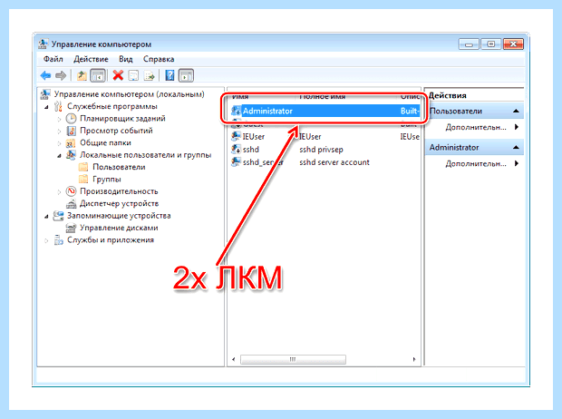
Task: Select Просмотр событий in tree
Action: 116,131
